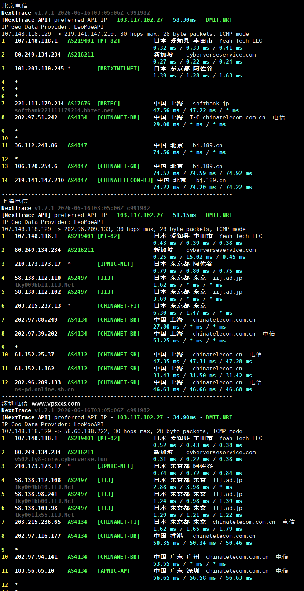This screenshot has height=591, width=304.
Task: Click hop IP 58.138.112.110
Action: tap(38, 278)
